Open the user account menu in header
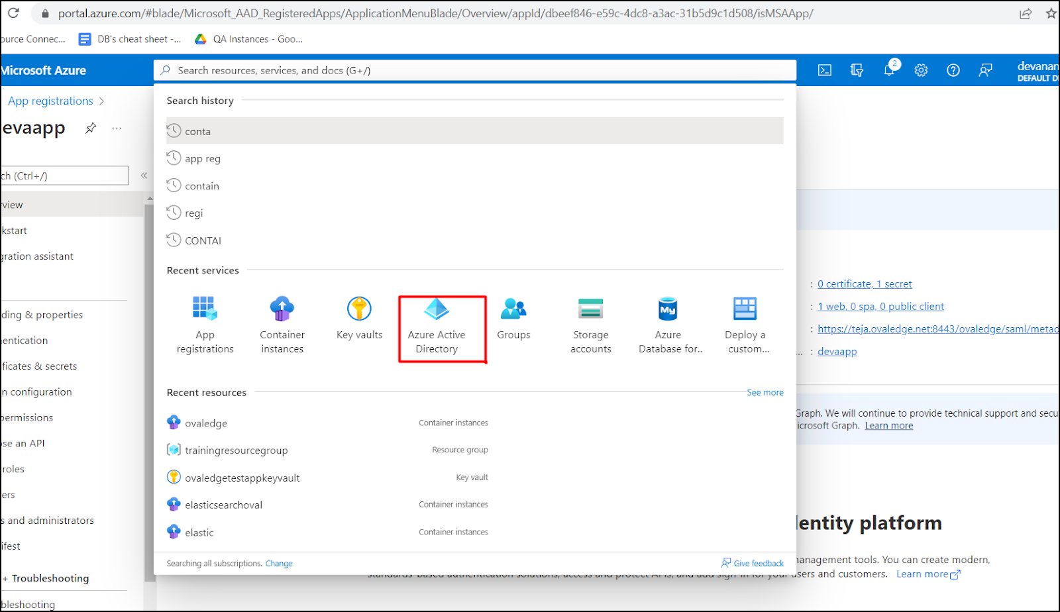The image size is (1060, 612). pos(1037,71)
